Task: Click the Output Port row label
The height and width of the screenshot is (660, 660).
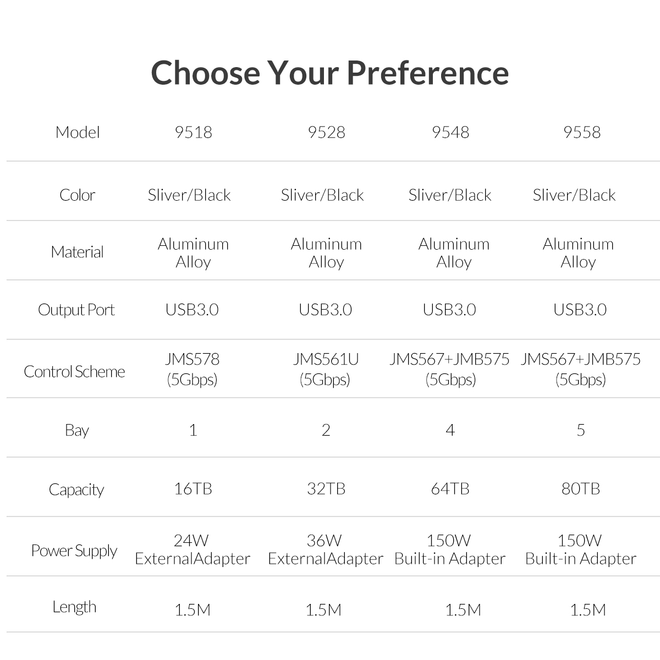Action: 76,310
